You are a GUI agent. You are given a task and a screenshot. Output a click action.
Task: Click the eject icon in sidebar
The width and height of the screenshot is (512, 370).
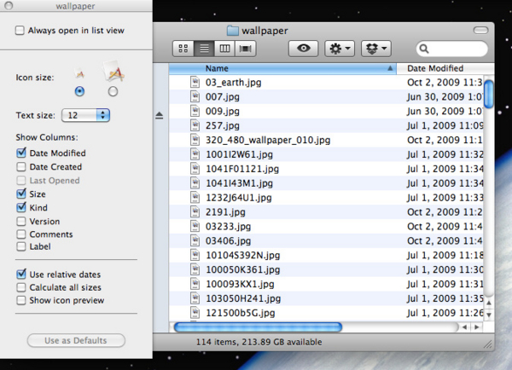coord(160,115)
